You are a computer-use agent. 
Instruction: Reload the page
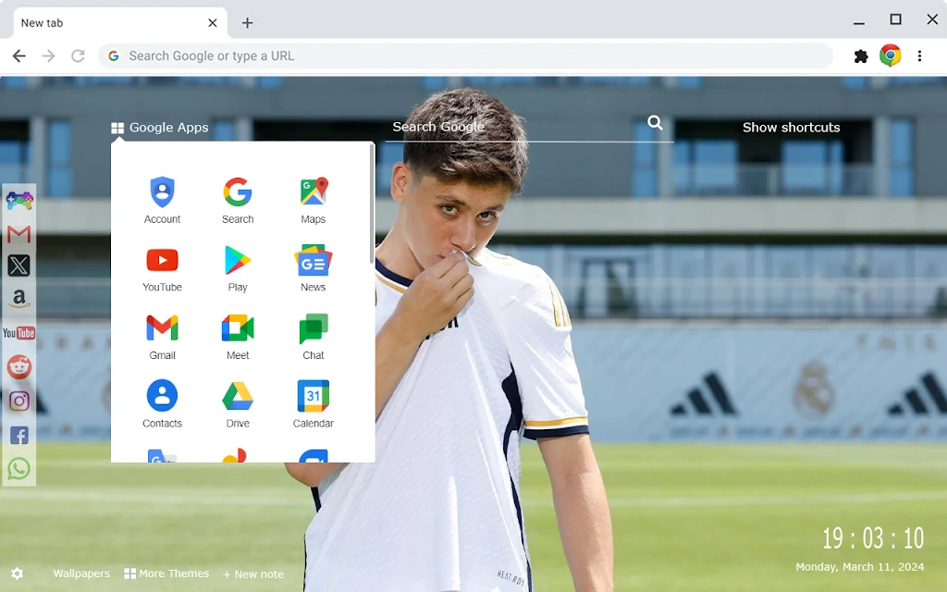point(78,56)
